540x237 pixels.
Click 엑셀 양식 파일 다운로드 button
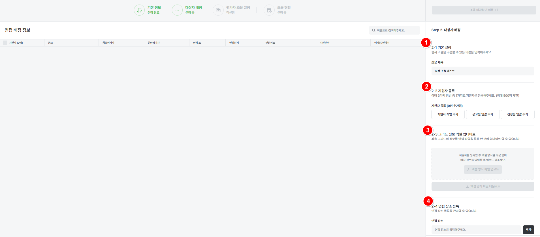pyautogui.click(x=483, y=187)
